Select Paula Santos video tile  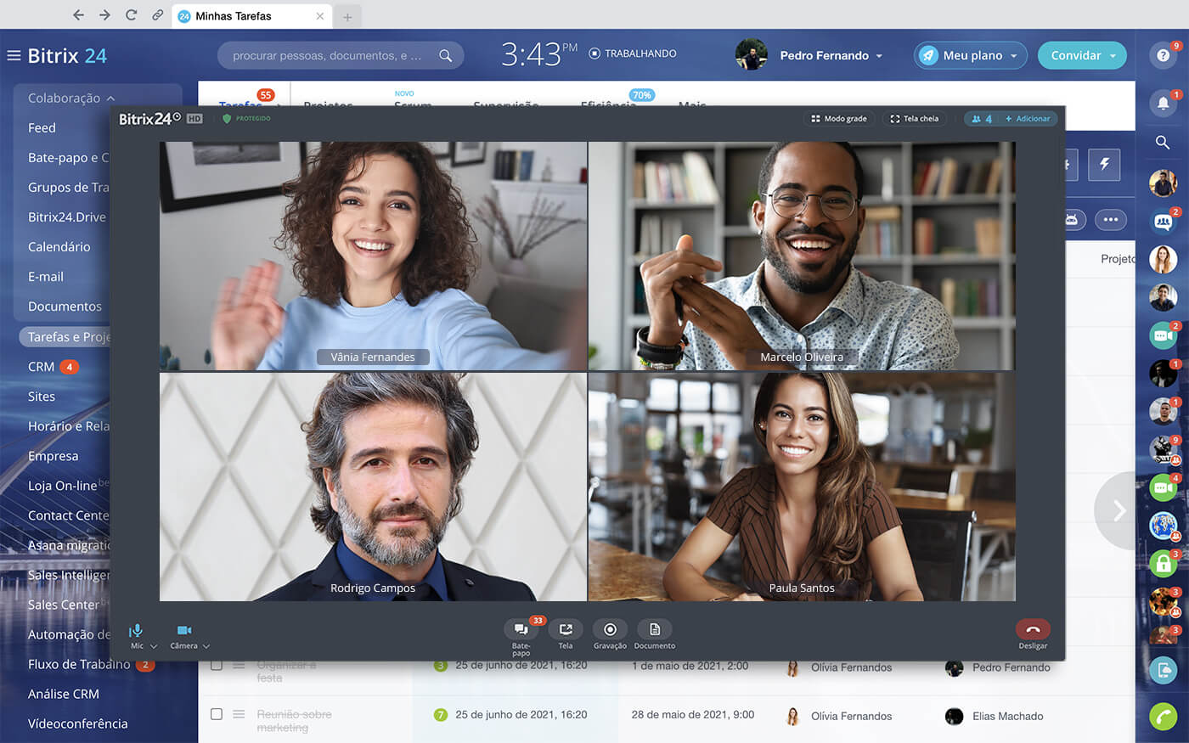tap(801, 487)
